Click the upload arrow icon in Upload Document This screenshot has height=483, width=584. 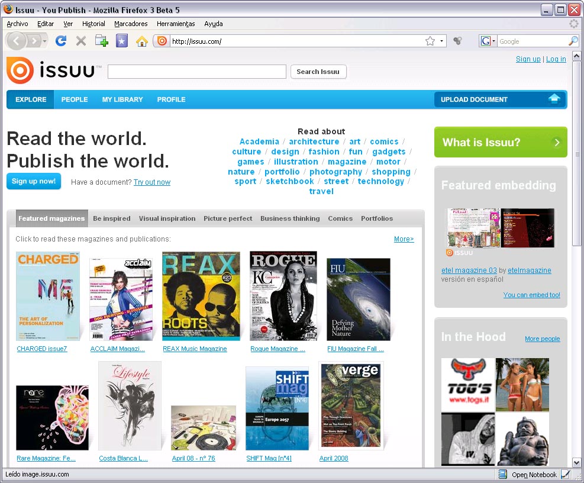click(554, 99)
